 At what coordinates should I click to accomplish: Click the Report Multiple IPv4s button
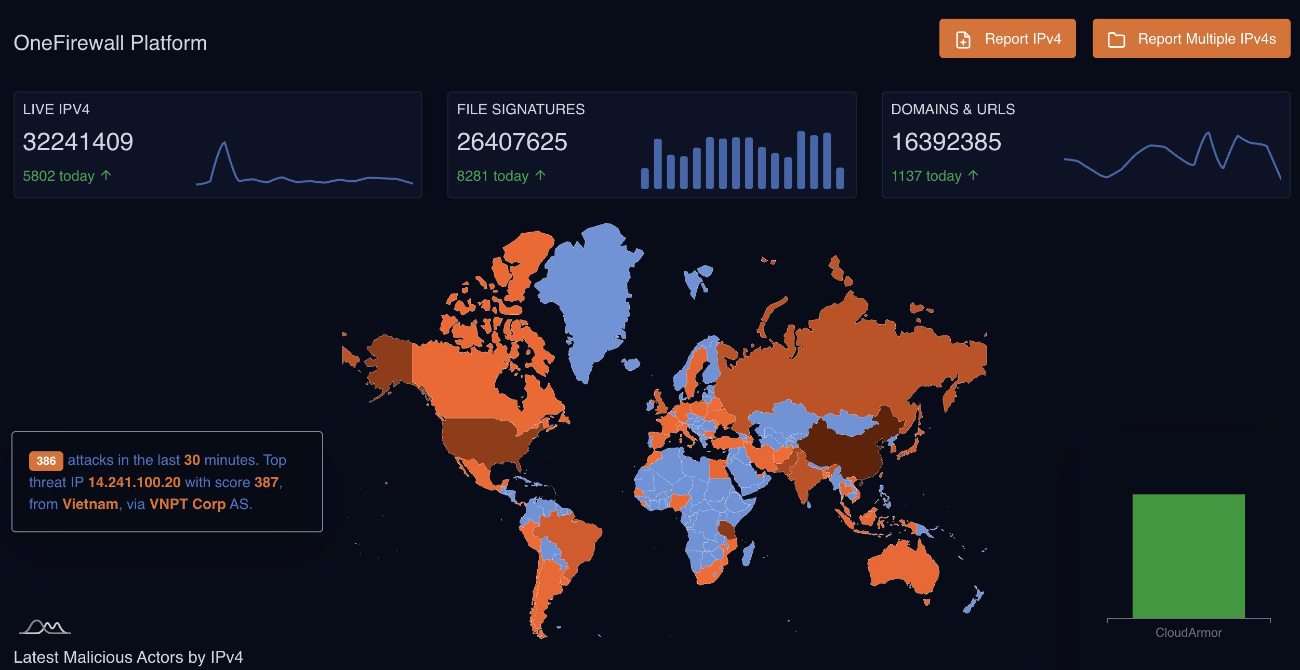pos(1191,39)
